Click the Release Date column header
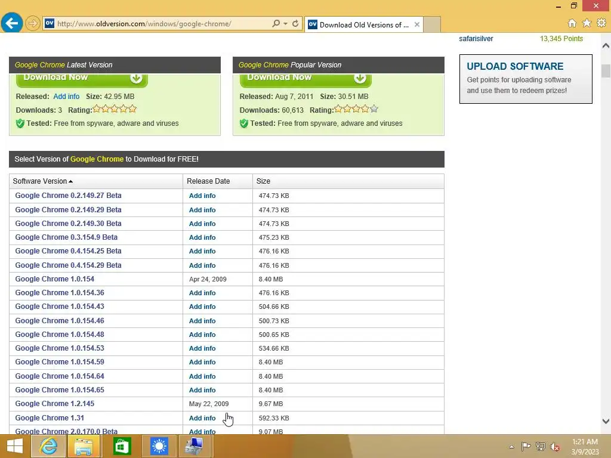Image resolution: width=611 pixels, height=458 pixels. [208, 181]
